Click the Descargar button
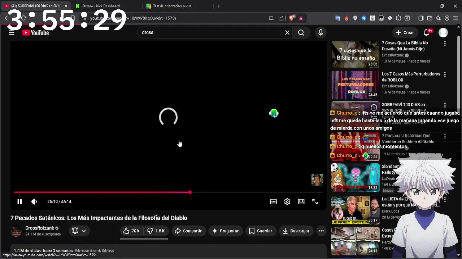Screen dimensions: 462x259 pos(296,231)
